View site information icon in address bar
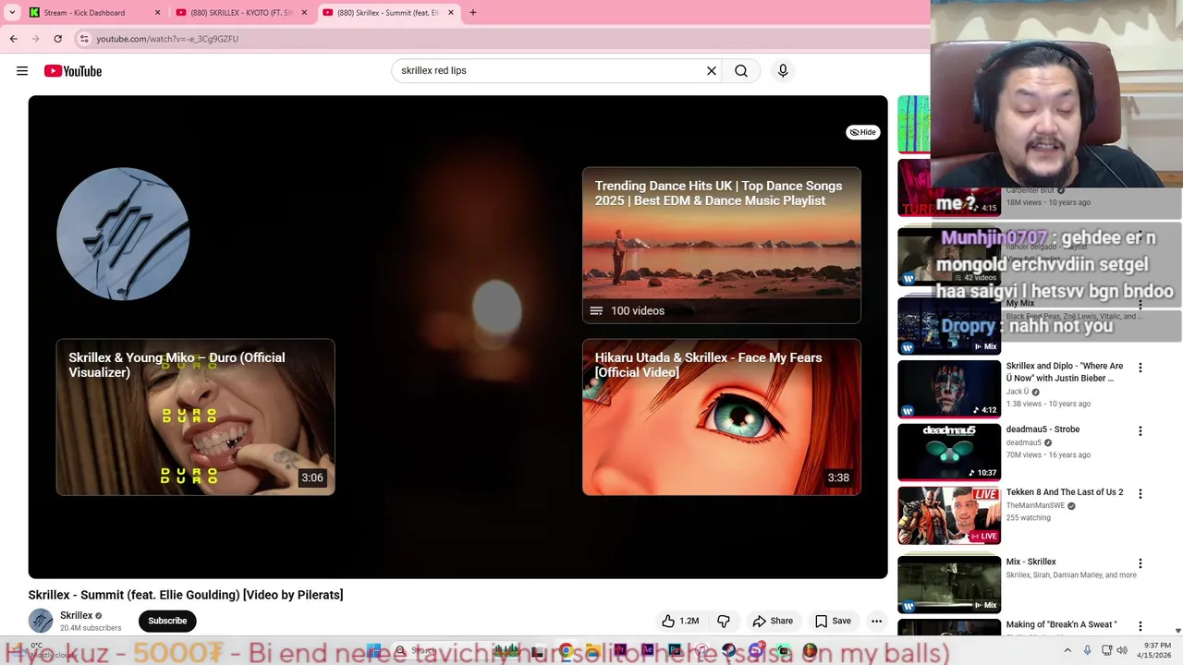Image resolution: width=1183 pixels, height=665 pixels. pyautogui.click(x=84, y=39)
